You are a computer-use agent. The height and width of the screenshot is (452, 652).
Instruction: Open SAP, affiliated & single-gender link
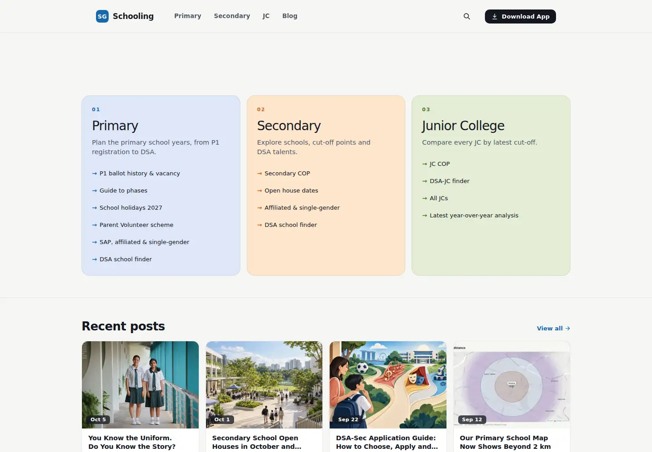click(x=140, y=242)
